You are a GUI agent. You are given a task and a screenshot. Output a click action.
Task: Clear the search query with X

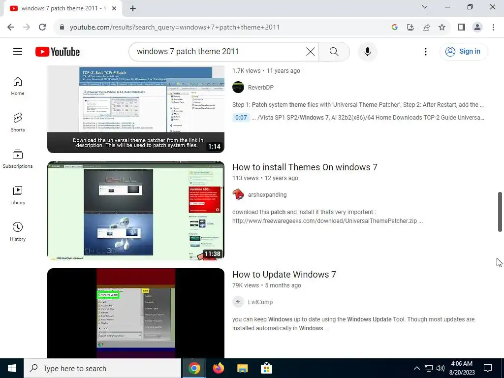click(x=311, y=51)
